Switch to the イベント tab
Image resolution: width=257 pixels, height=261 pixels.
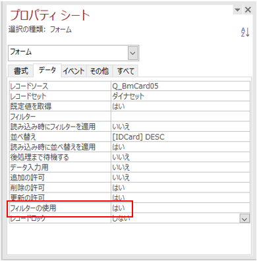click(74, 71)
